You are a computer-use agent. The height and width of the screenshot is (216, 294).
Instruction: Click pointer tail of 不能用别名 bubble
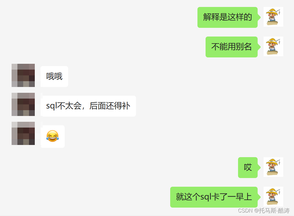point(259,47)
